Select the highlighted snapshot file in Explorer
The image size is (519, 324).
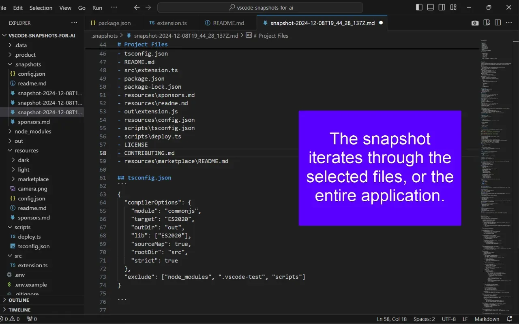[42, 112]
